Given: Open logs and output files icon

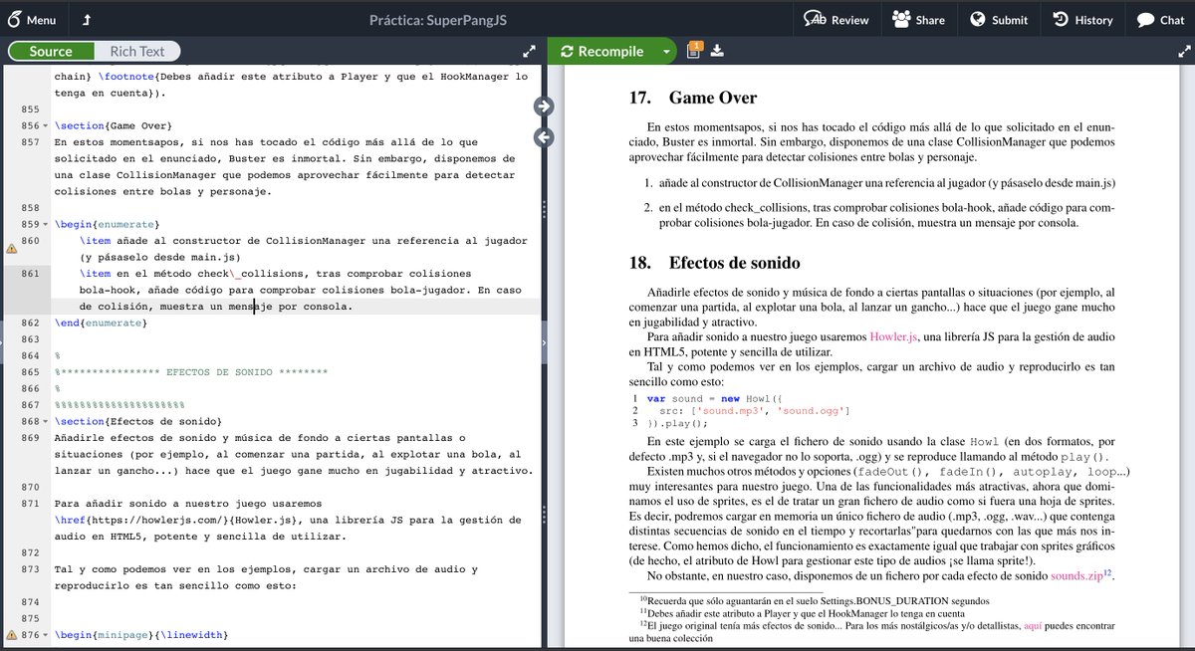Looking at the screenshot, I should 694,51.
